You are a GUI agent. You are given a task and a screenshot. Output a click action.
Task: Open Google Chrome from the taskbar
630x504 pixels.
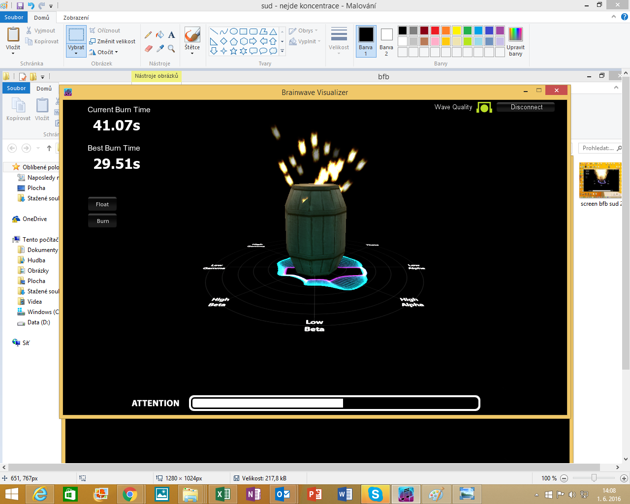coord(130,494)
